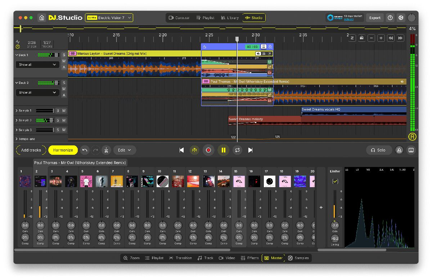Viewport: 432px width, 280px height.
Task: Open the Effects bottom tab
Action: (x=249, y=258)
